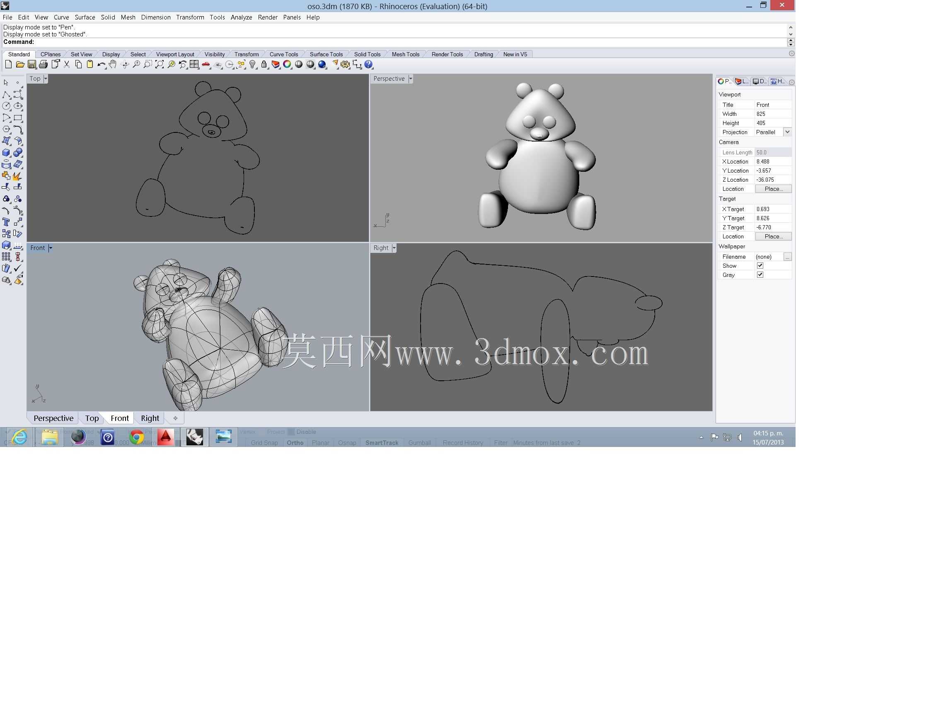
Task: Open Google Chrome from taskbar
Action: click(x=136, y=437)
